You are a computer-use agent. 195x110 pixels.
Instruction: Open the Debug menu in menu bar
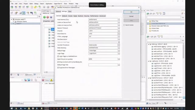36,4
